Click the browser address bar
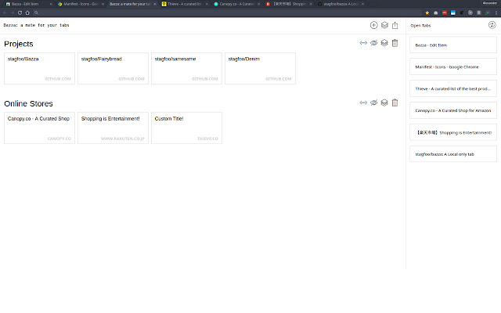 coord(228,13)
